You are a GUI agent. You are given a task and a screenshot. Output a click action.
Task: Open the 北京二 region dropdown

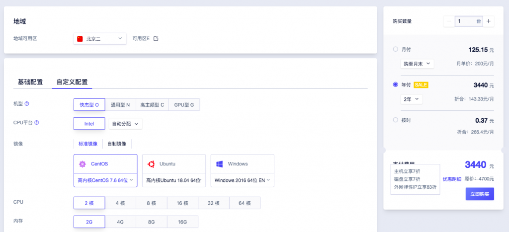tap(100, 39)
